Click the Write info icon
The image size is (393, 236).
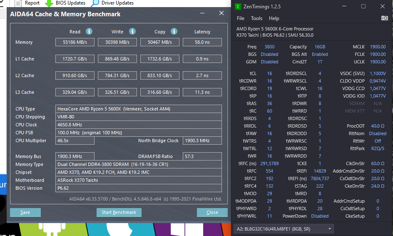[x=132, y=31]
